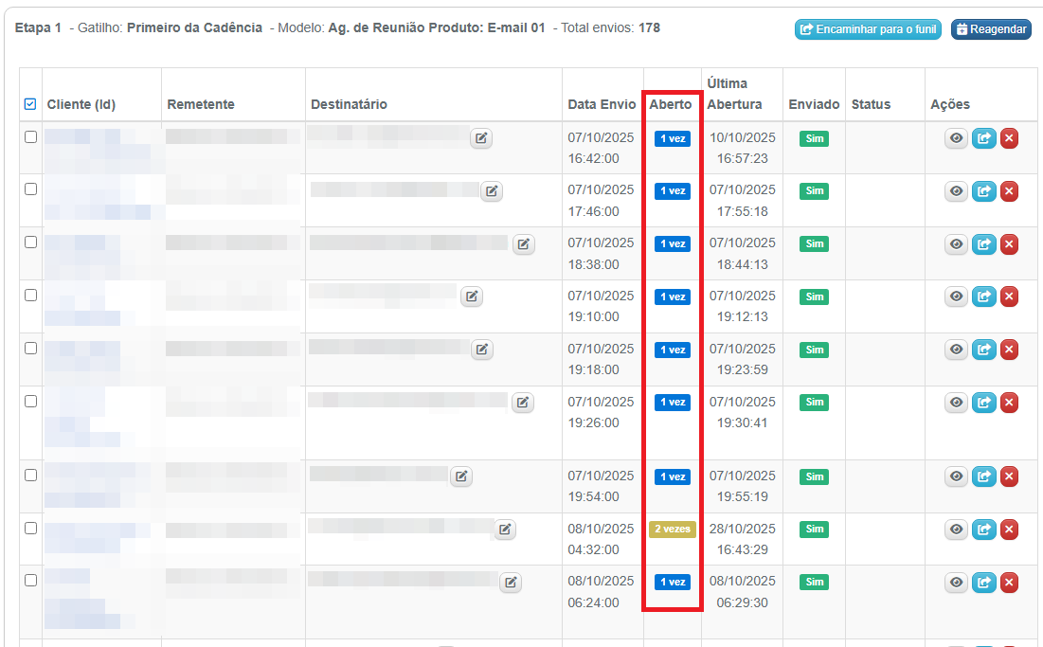Click red delete icon for the 17:46:00 row

[x=1009, y=192]
